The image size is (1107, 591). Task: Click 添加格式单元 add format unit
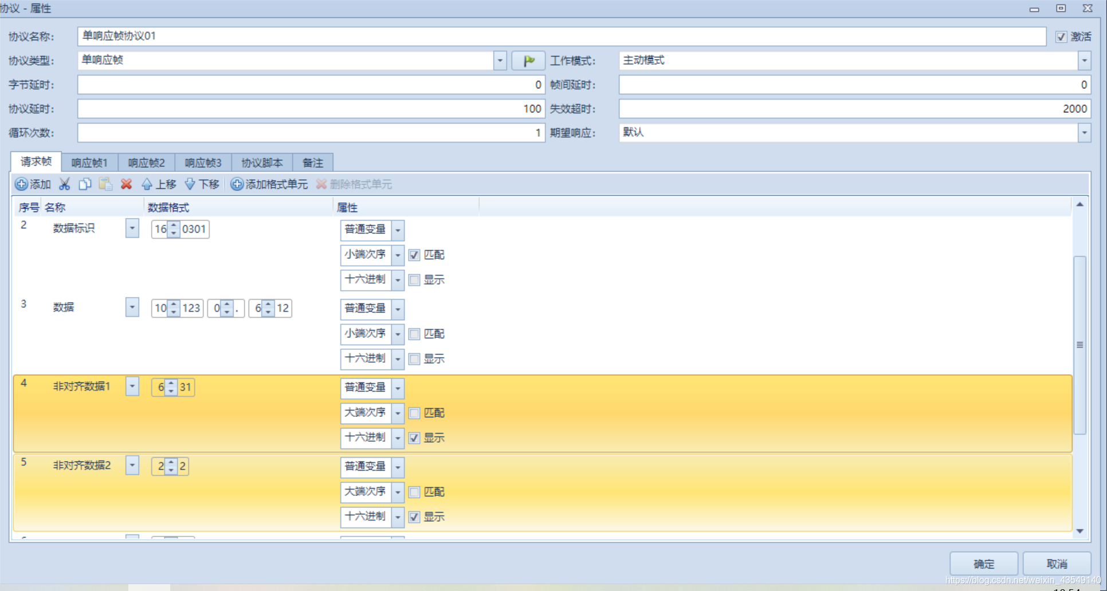[269, 184]
